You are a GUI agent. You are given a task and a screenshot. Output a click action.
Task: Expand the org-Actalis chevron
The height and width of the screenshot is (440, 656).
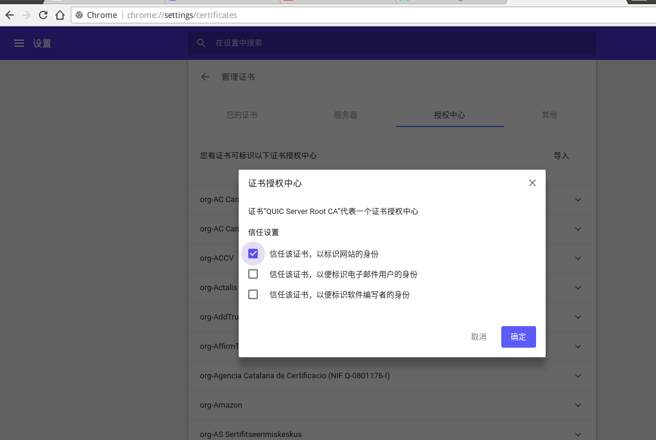578,287
